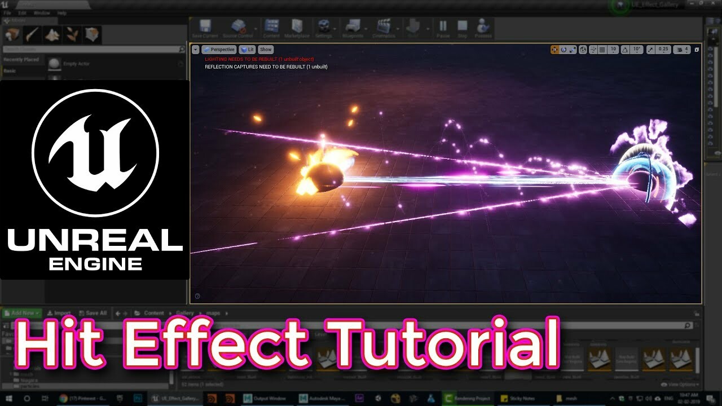Click the Possess toolbar icon
Image resolution: width=722 pixels, height=406 pixels.
pyautogui.click(x=483, y=28)
